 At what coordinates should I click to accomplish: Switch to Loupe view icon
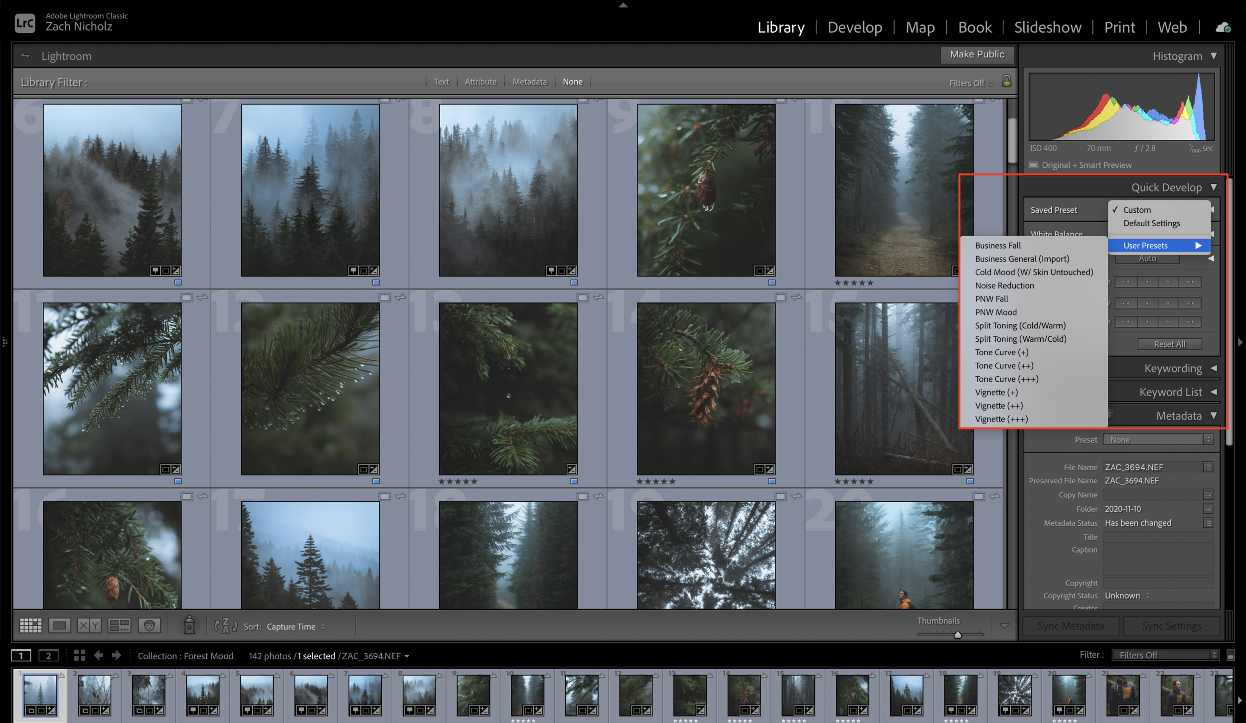click(x=59, y=626)
